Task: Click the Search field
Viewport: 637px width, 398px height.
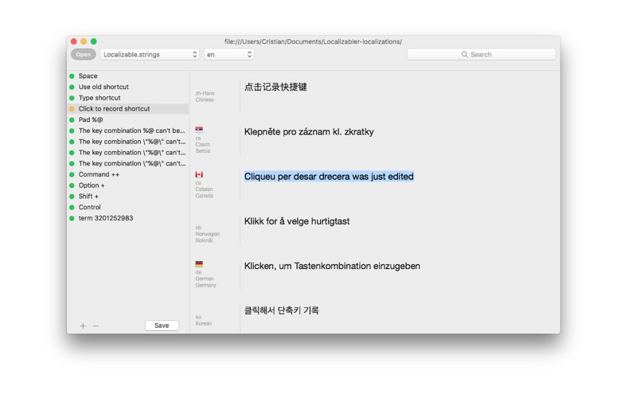Action: click(482, 54)
